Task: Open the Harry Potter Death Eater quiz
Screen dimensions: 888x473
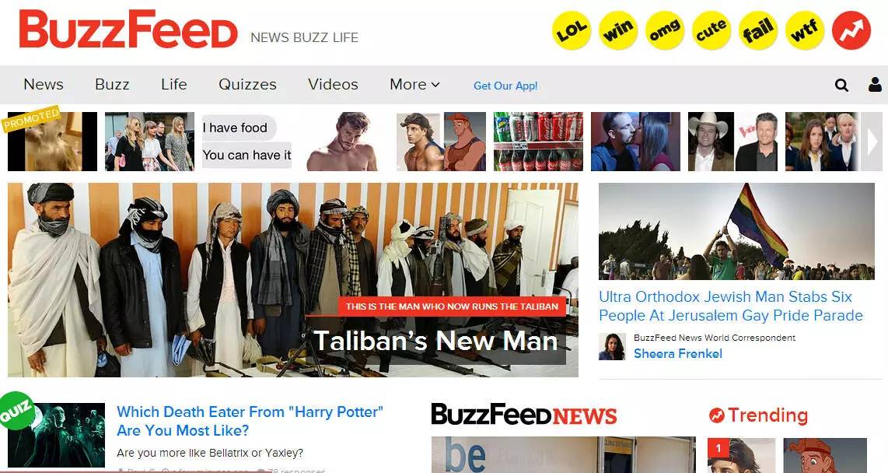Action: (x=250, y=421)
